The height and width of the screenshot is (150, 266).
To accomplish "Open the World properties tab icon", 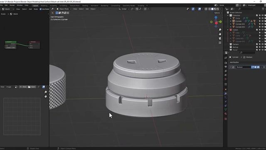I will (226, 79).
